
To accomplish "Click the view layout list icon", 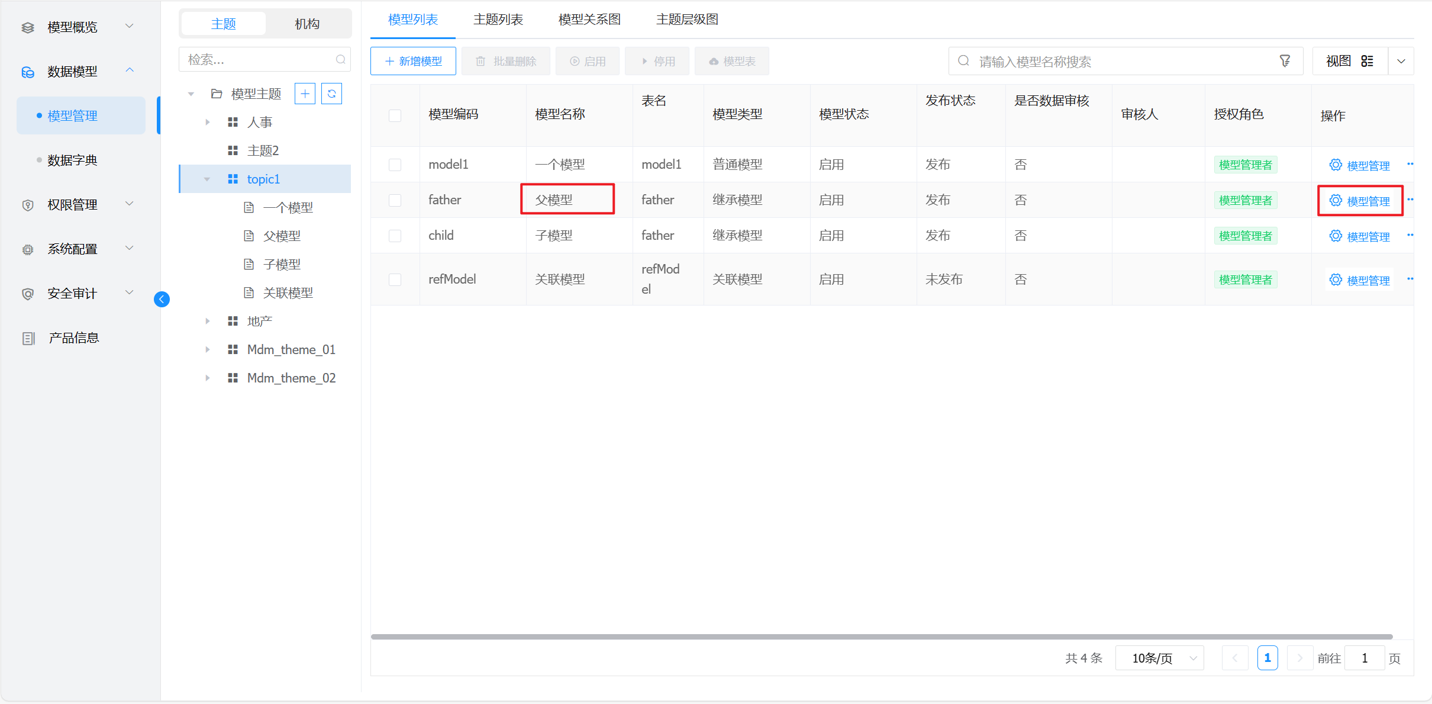I will click(1367, 61).
